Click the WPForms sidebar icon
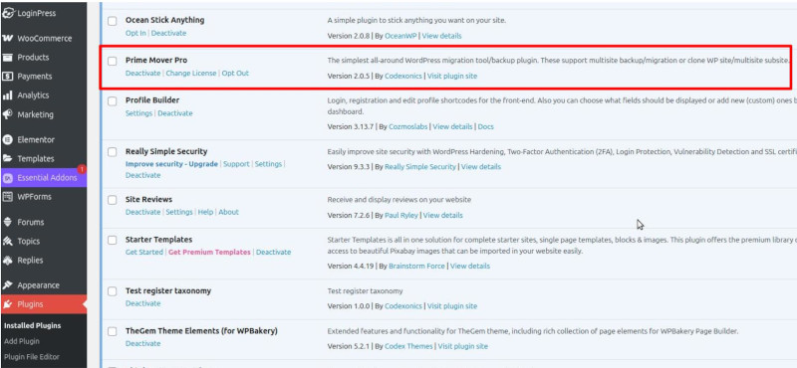The width and height of the screenshot is (797, 368). click(8, 197)
